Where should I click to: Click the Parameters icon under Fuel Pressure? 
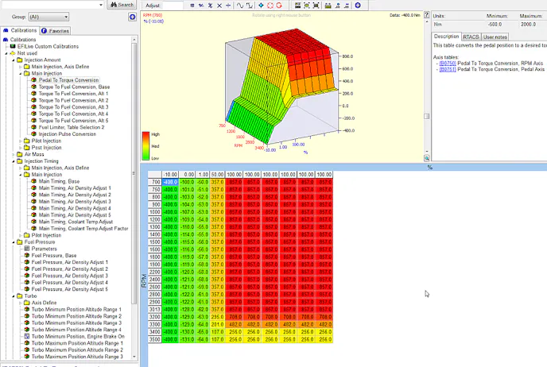tap(27, 248)
